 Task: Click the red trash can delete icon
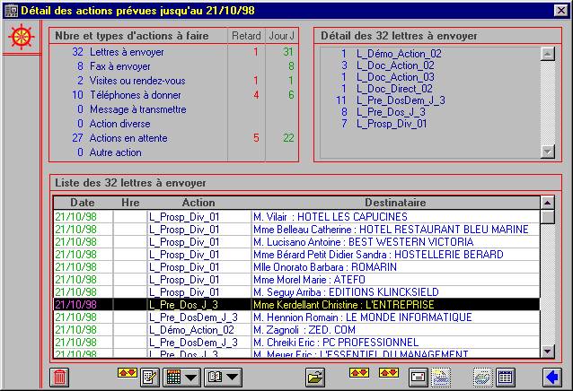point(59,378)
